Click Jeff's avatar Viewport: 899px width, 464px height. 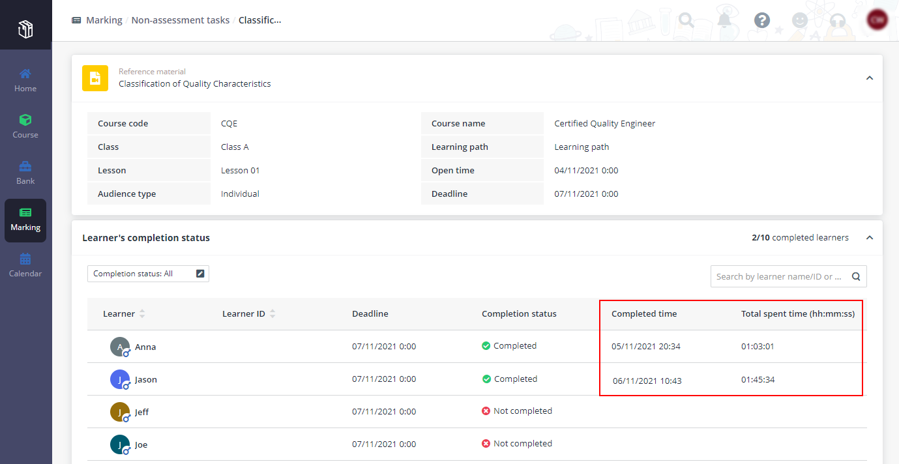pos(120,412)
